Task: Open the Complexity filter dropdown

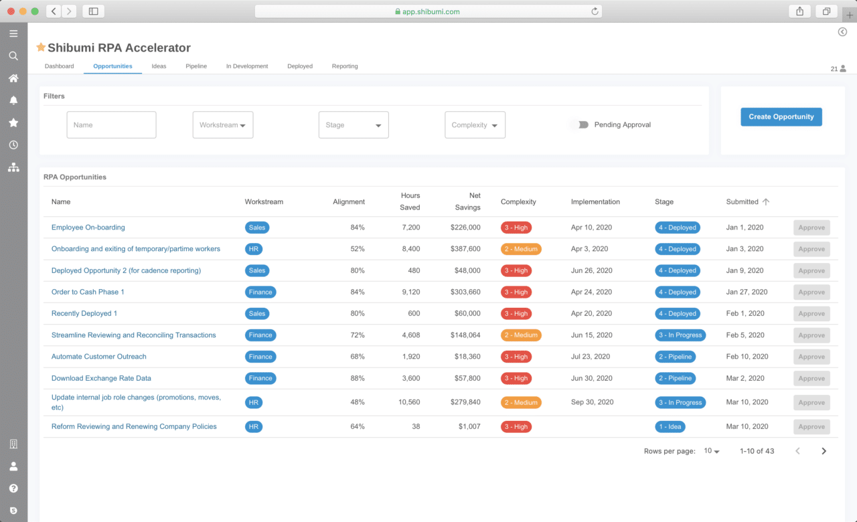Action: pos(475,124)
